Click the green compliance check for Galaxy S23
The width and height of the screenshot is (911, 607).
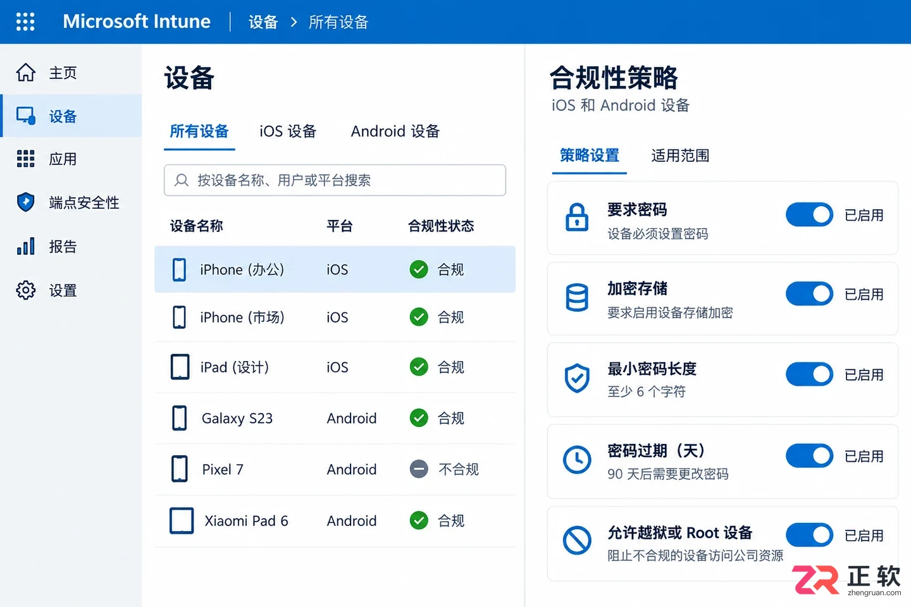click(x=419, y=418)
